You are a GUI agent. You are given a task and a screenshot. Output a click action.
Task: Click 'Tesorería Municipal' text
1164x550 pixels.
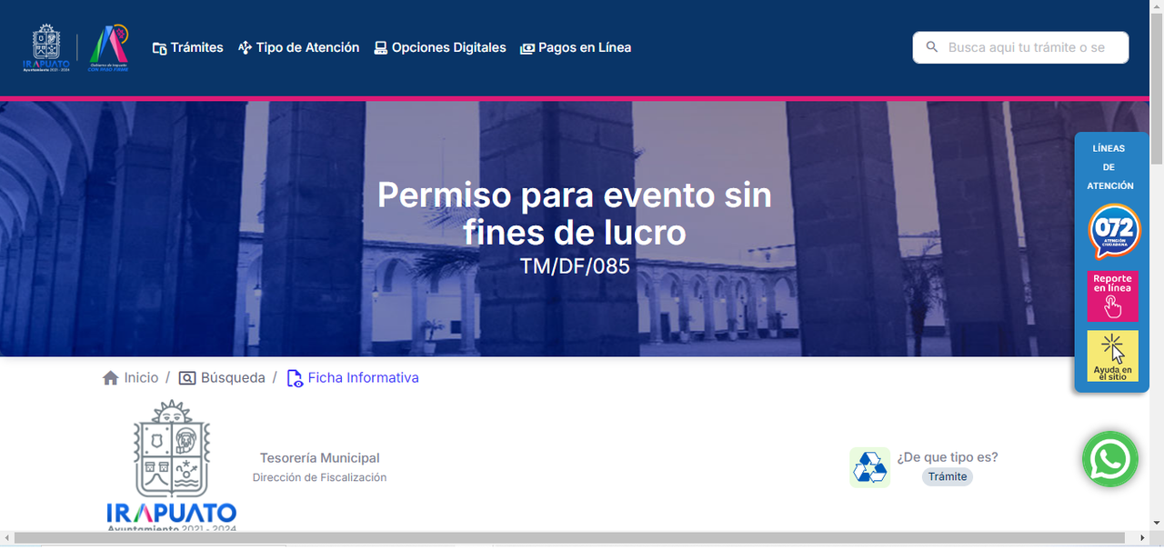[x=320, y=458]
